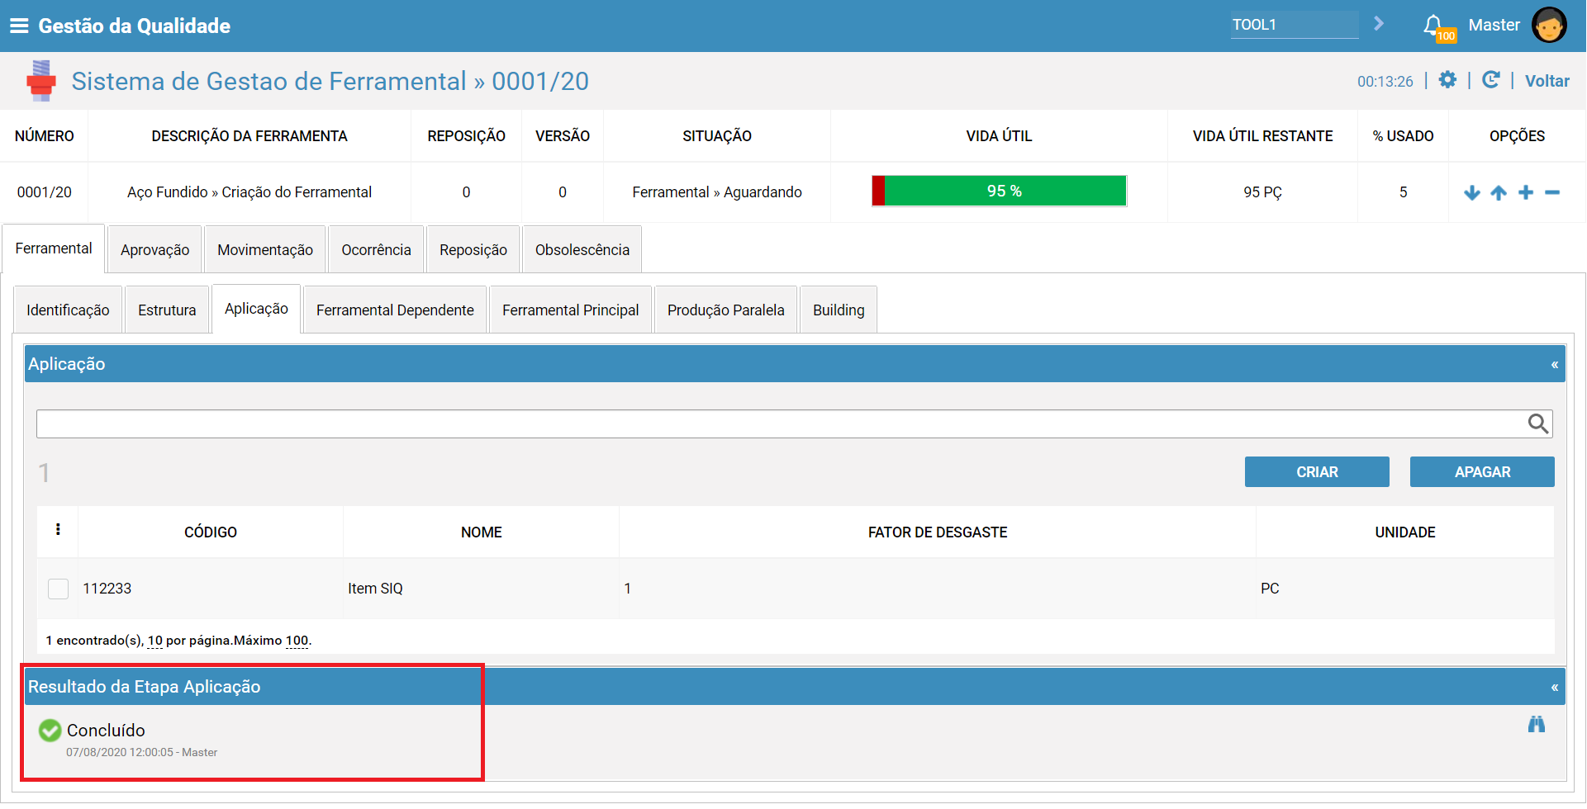Click the down arrow option icon
Screen dimensions: 1587x809
1471,192
